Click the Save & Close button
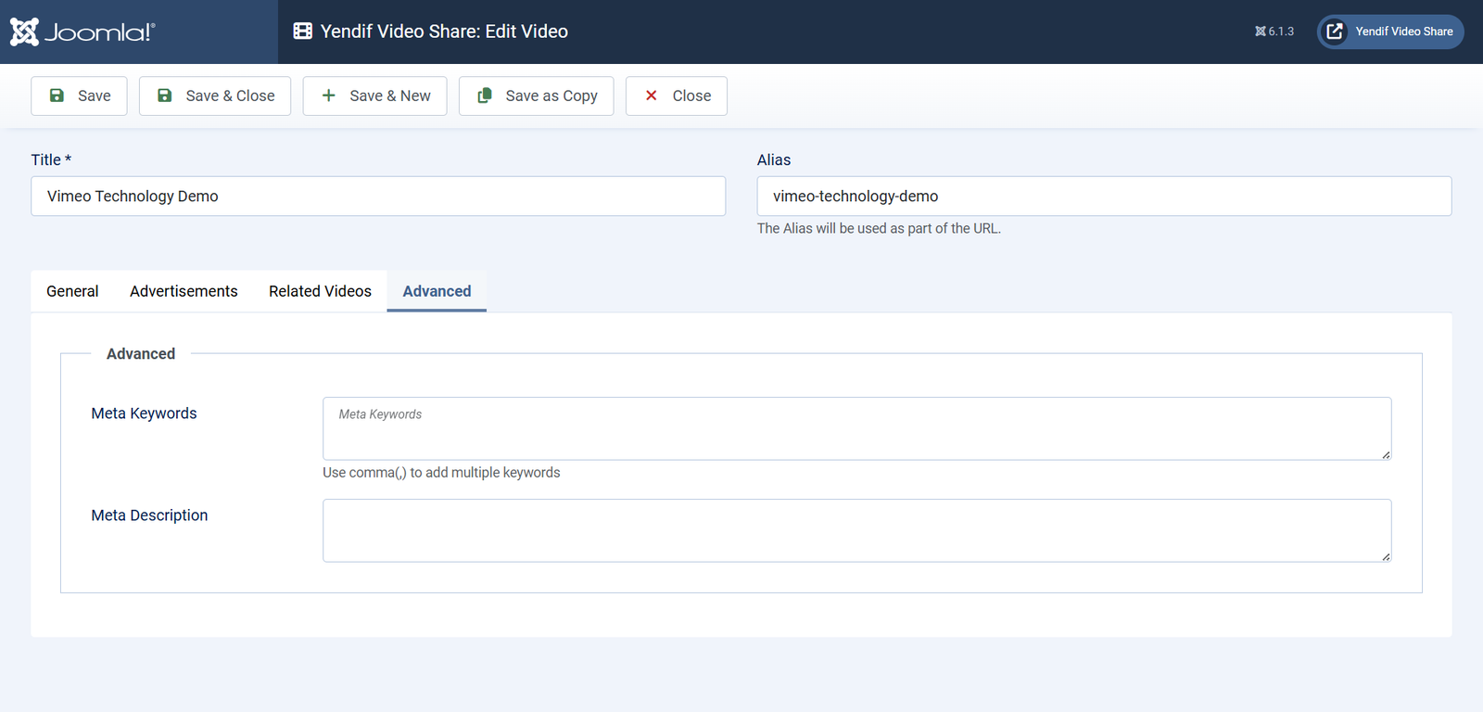This screenshot has width=1483, height=712. click(x=215, y=95)
